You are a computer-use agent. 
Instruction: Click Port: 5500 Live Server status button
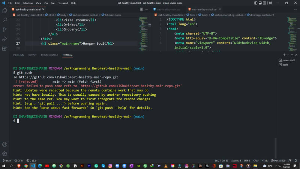click(x=278, y=160)
